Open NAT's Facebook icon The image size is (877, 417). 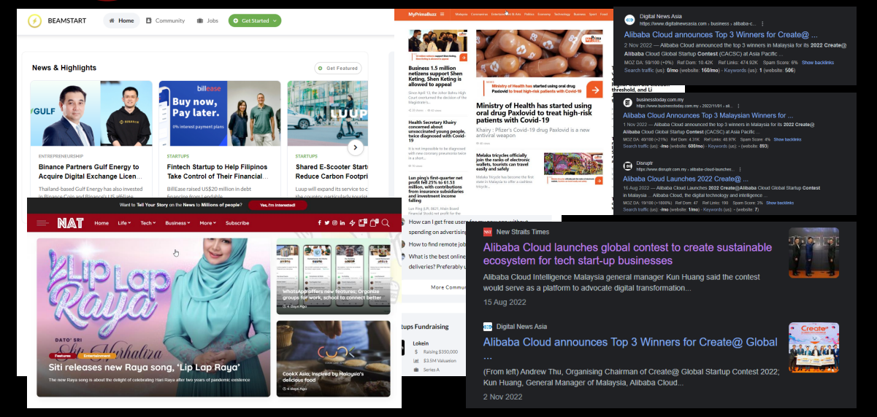(319, 223)
